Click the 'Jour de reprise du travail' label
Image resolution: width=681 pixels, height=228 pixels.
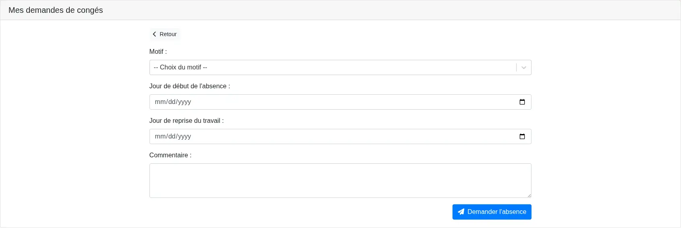click(x=186, y=121)
